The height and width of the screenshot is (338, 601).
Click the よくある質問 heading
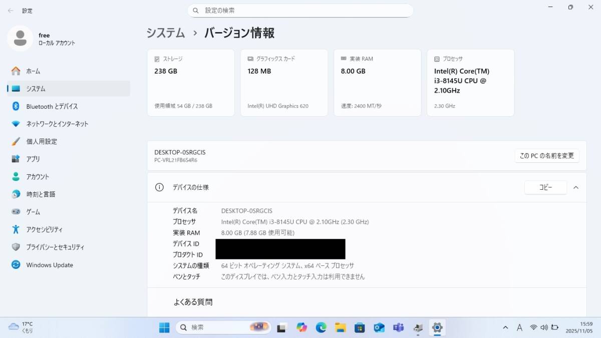point(193,302)
